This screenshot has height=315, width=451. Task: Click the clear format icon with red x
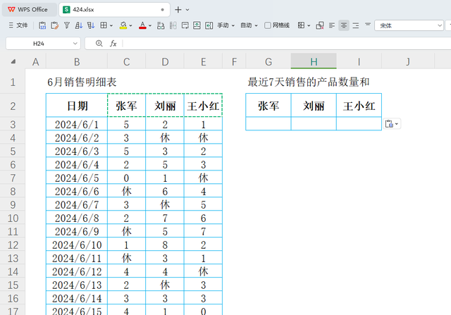coord(320,25)
